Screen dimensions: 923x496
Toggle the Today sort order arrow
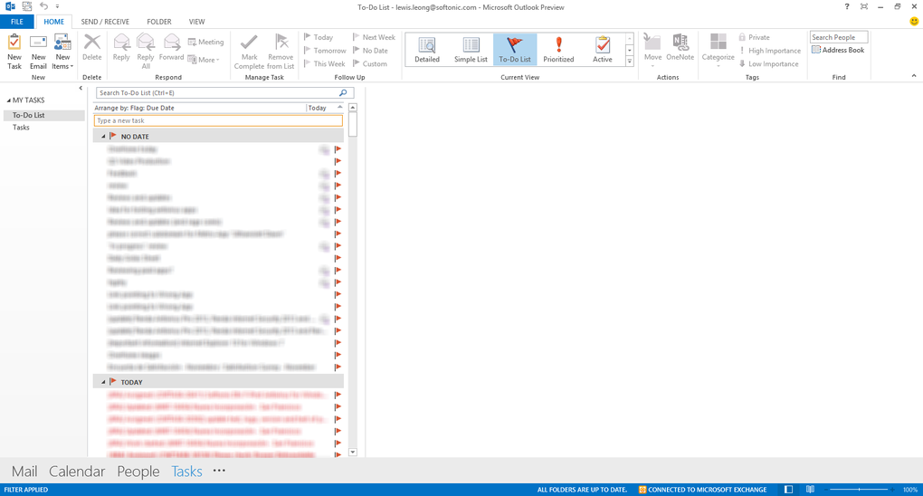339,107
